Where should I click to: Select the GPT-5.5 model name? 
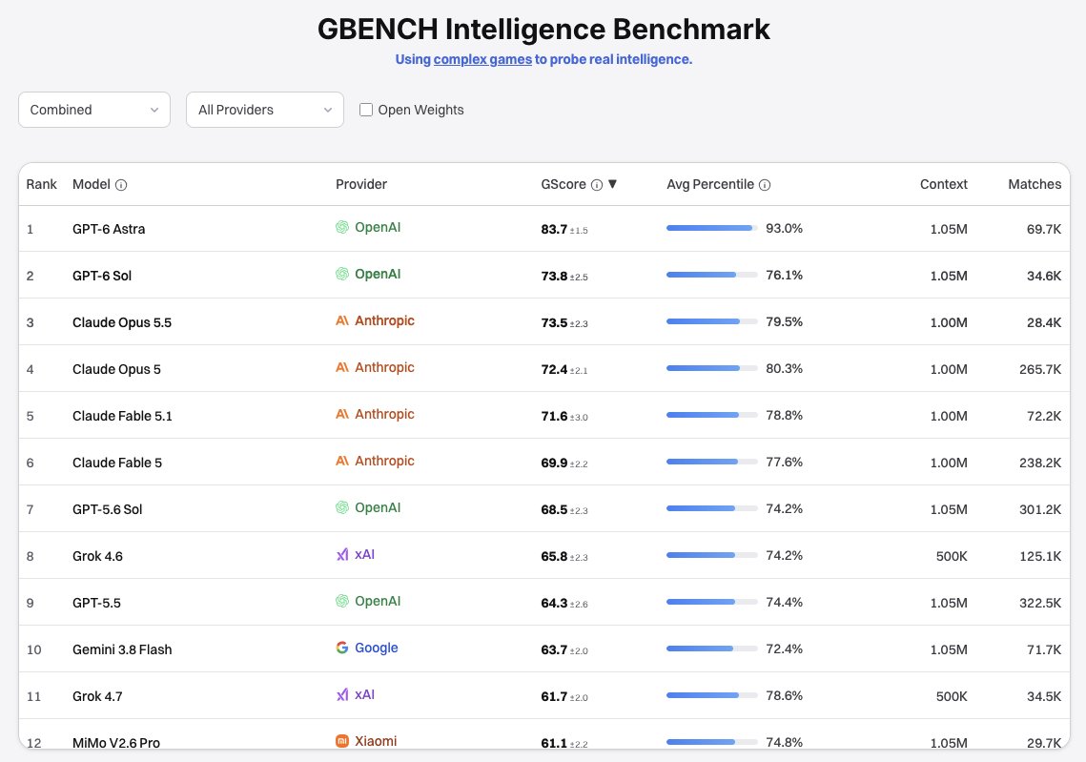coord(96,604)
